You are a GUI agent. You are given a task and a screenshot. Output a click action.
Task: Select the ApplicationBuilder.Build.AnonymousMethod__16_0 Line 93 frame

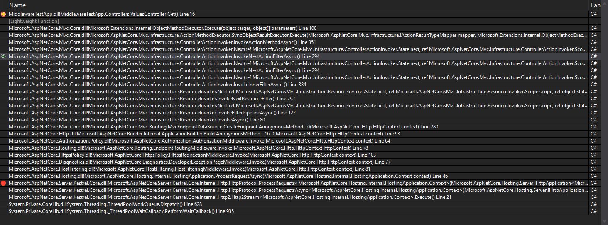point(204,134)
